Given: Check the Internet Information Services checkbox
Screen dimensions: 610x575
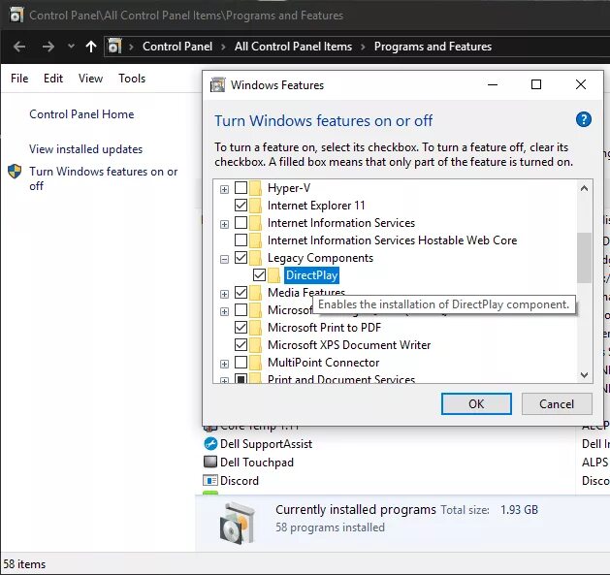Looking at the screenshot, I should click(241, 223).
